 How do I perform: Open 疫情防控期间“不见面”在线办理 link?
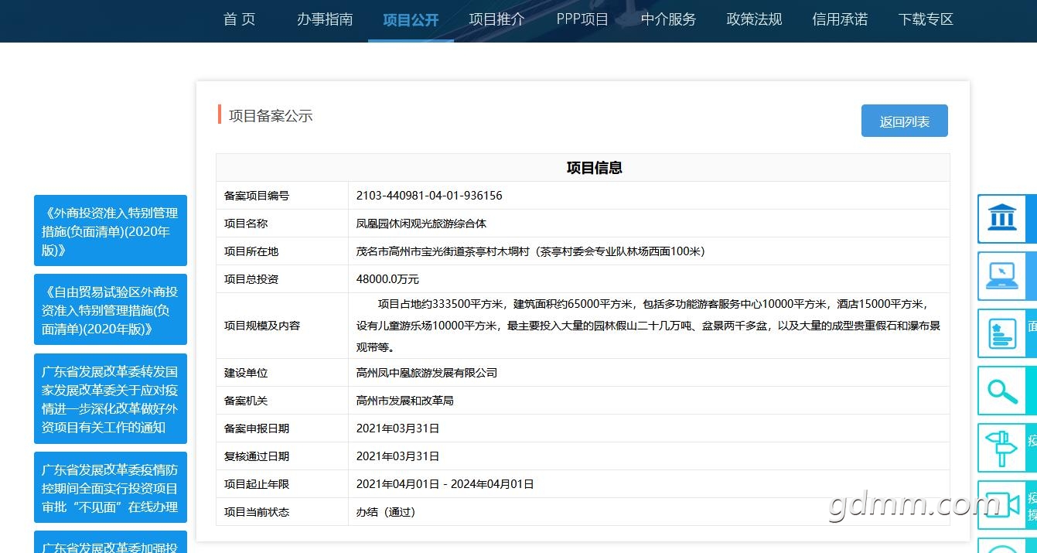click(x=111, y=488)
